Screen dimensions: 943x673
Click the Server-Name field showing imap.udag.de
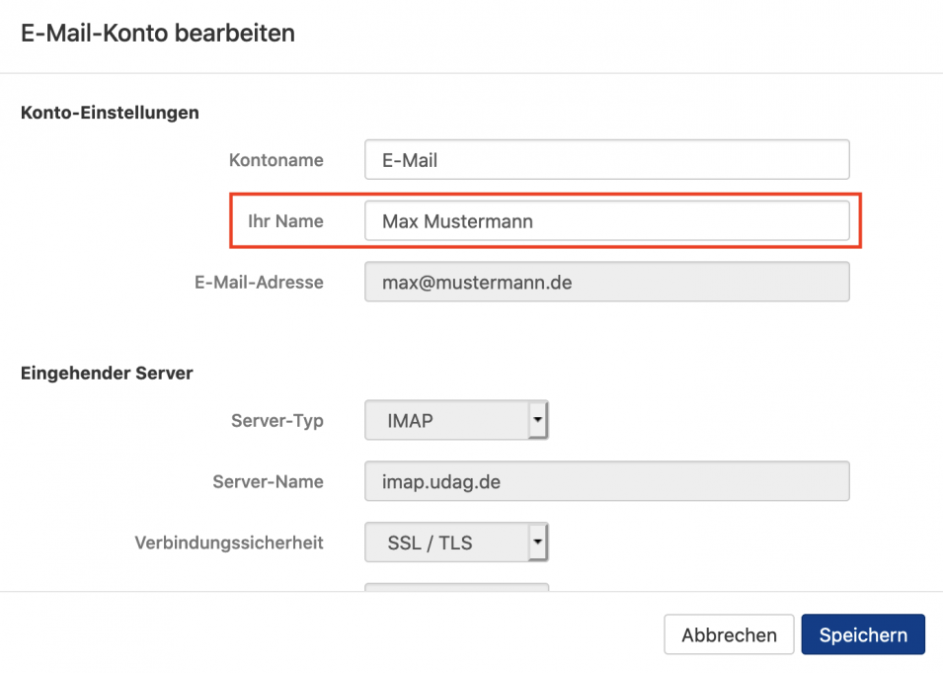coord(606,481)
